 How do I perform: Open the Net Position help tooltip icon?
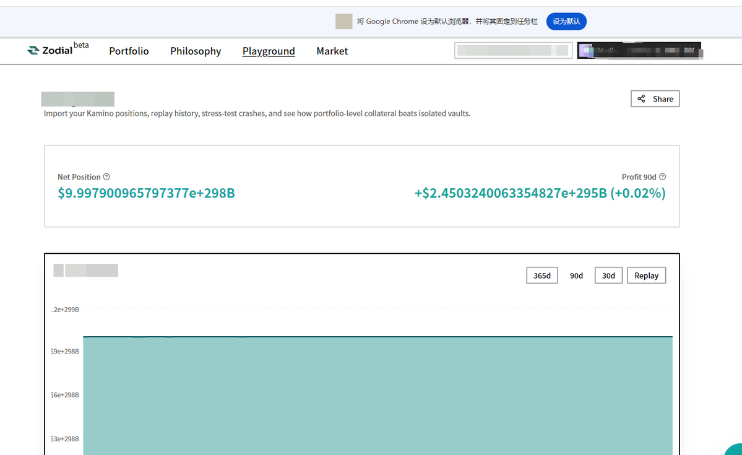[106, 176]
